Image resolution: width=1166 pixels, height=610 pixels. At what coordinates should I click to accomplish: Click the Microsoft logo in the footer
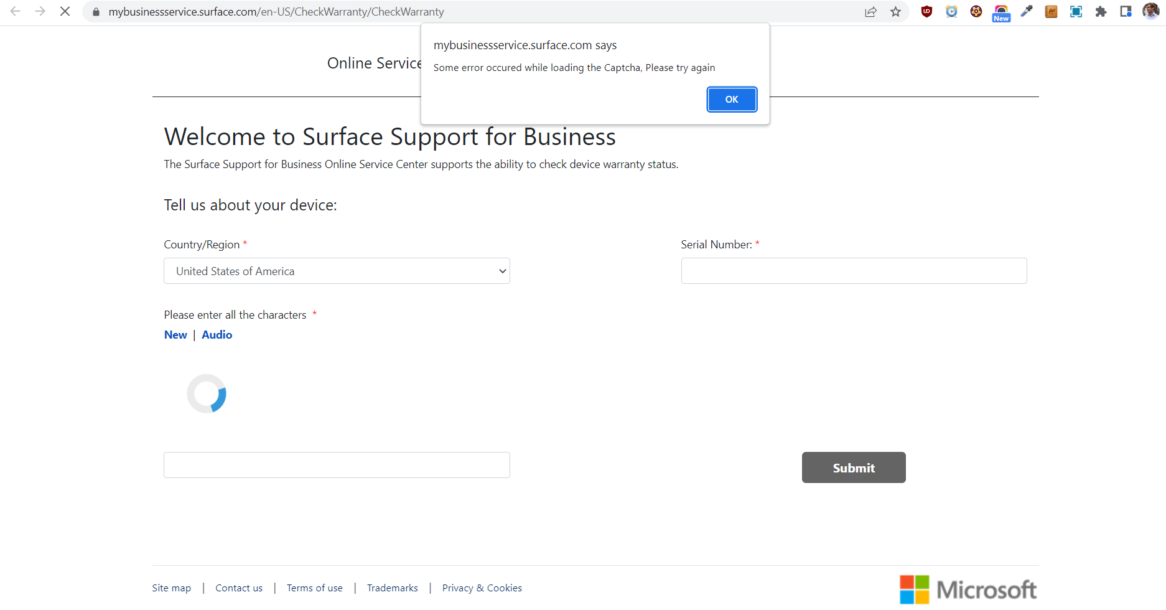(967, 588)
